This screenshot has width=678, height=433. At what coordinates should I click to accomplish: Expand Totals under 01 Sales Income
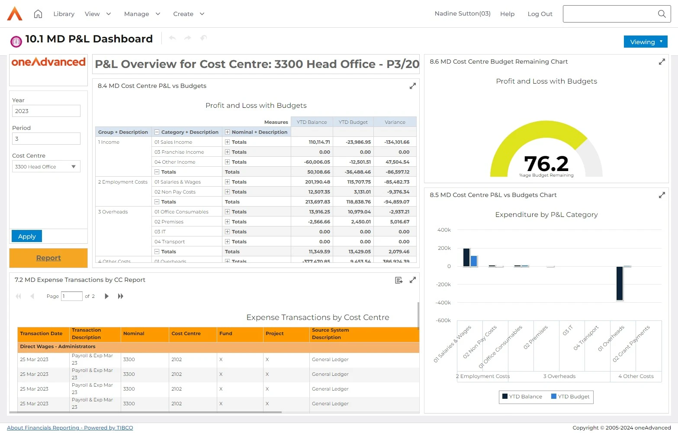coord(226,142)
